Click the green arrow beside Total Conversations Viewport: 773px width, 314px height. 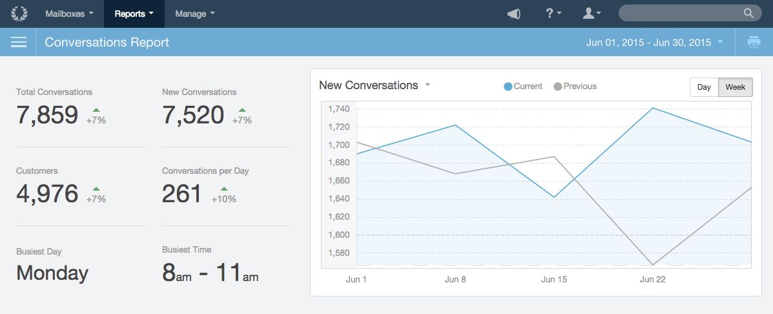(x=96, y=110)
